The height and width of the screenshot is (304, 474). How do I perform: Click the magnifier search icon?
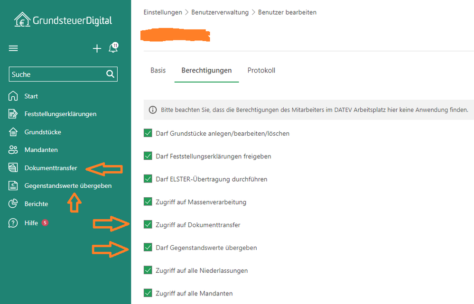point(110,74)
